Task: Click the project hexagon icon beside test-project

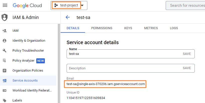Action: (x=56, y=5)
